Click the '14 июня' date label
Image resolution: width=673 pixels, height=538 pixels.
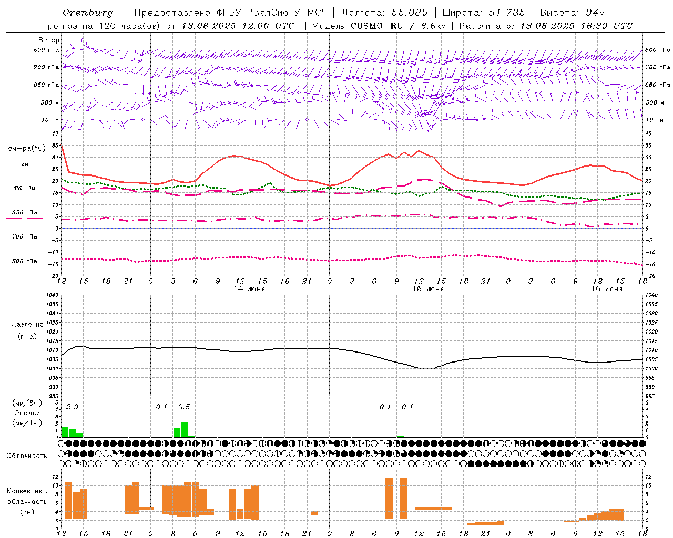point(249,289)
